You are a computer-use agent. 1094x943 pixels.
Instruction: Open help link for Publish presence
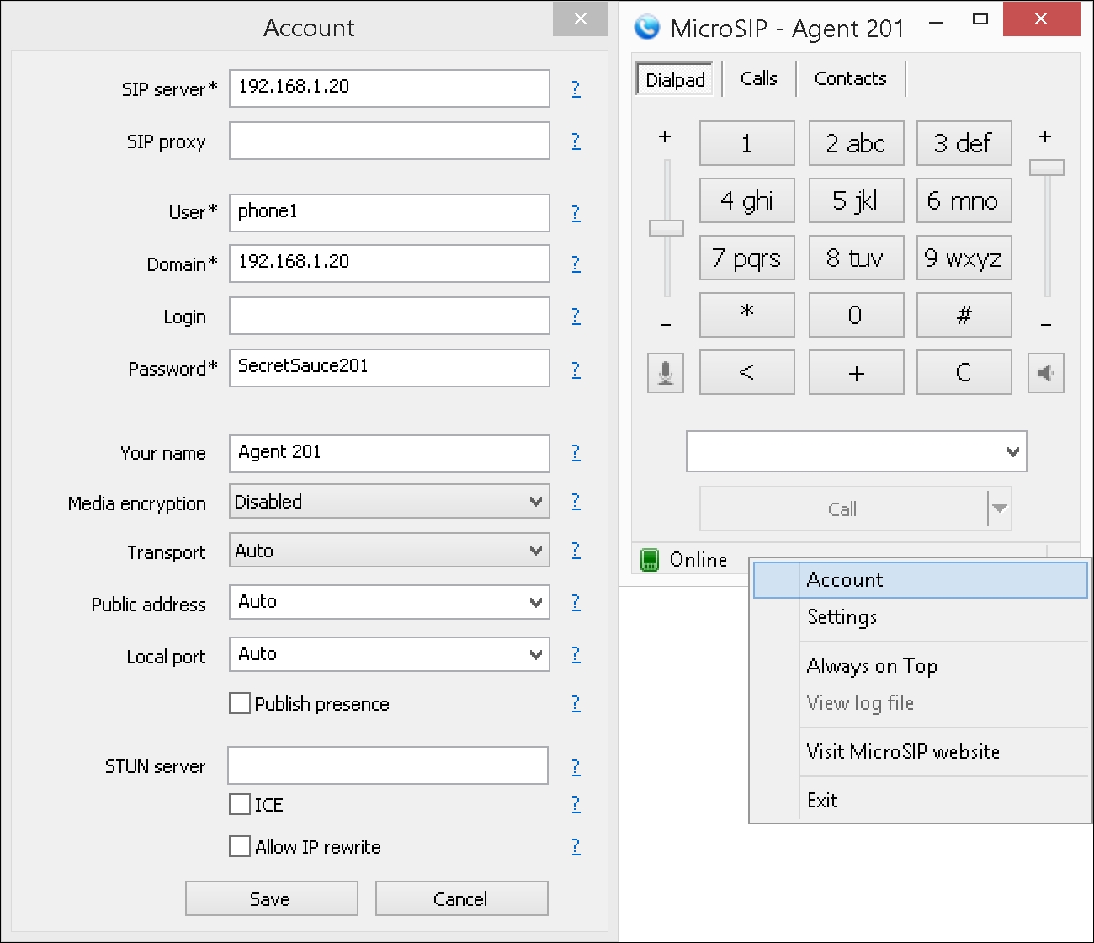pos(576,703)
